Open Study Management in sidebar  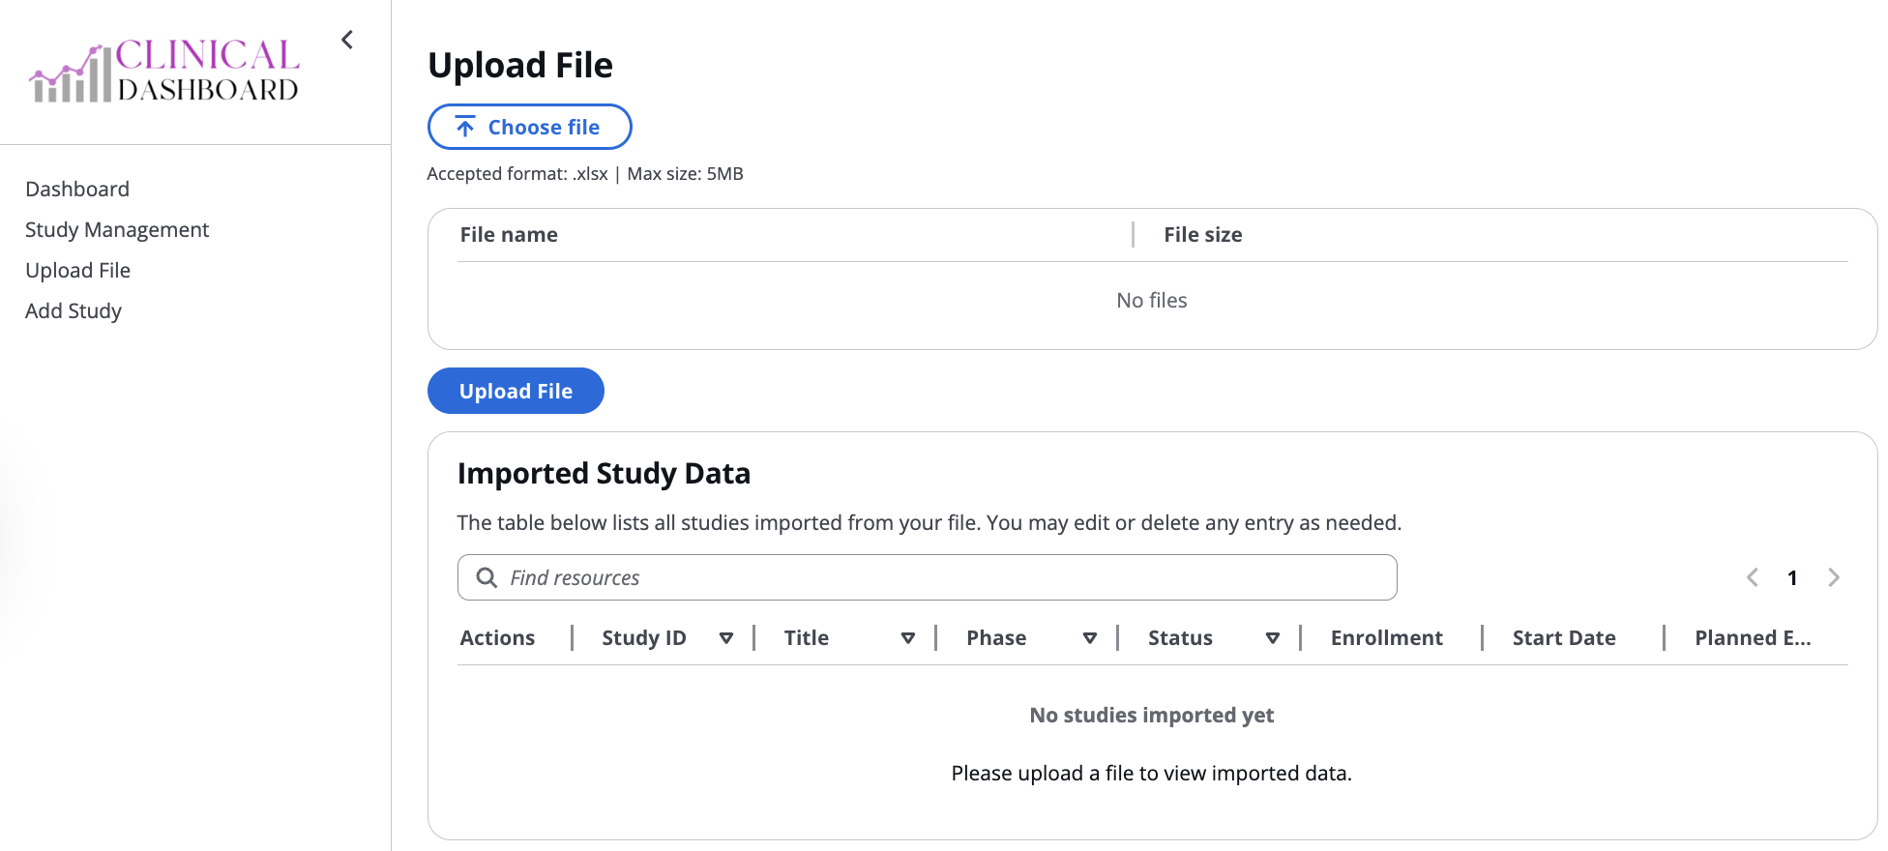point(117,229)
